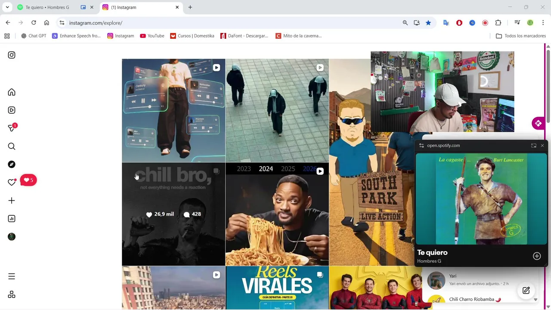Create a new post with plus icon
This screenshot has width=551, height=310.
[x=12, y=201]
